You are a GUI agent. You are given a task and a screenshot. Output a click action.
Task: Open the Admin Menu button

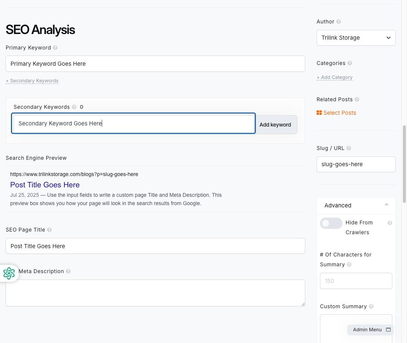click(x=370, y=330)
